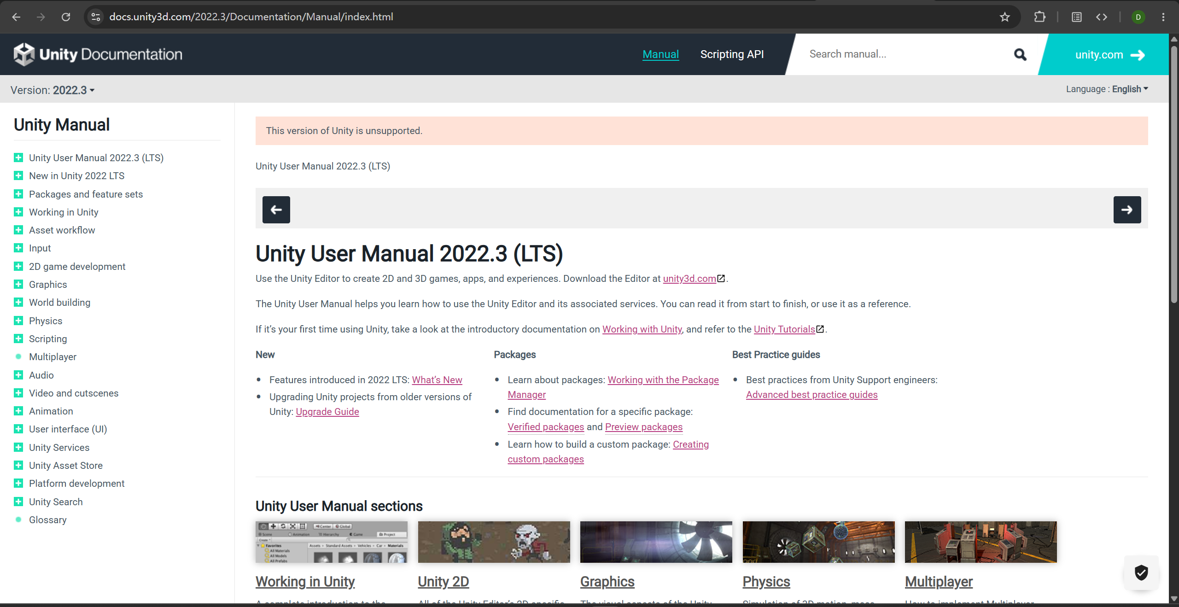Viewport: 1179px width, 607px height.
Task: Click the search magnifier icon
Action: (1020, 54)
